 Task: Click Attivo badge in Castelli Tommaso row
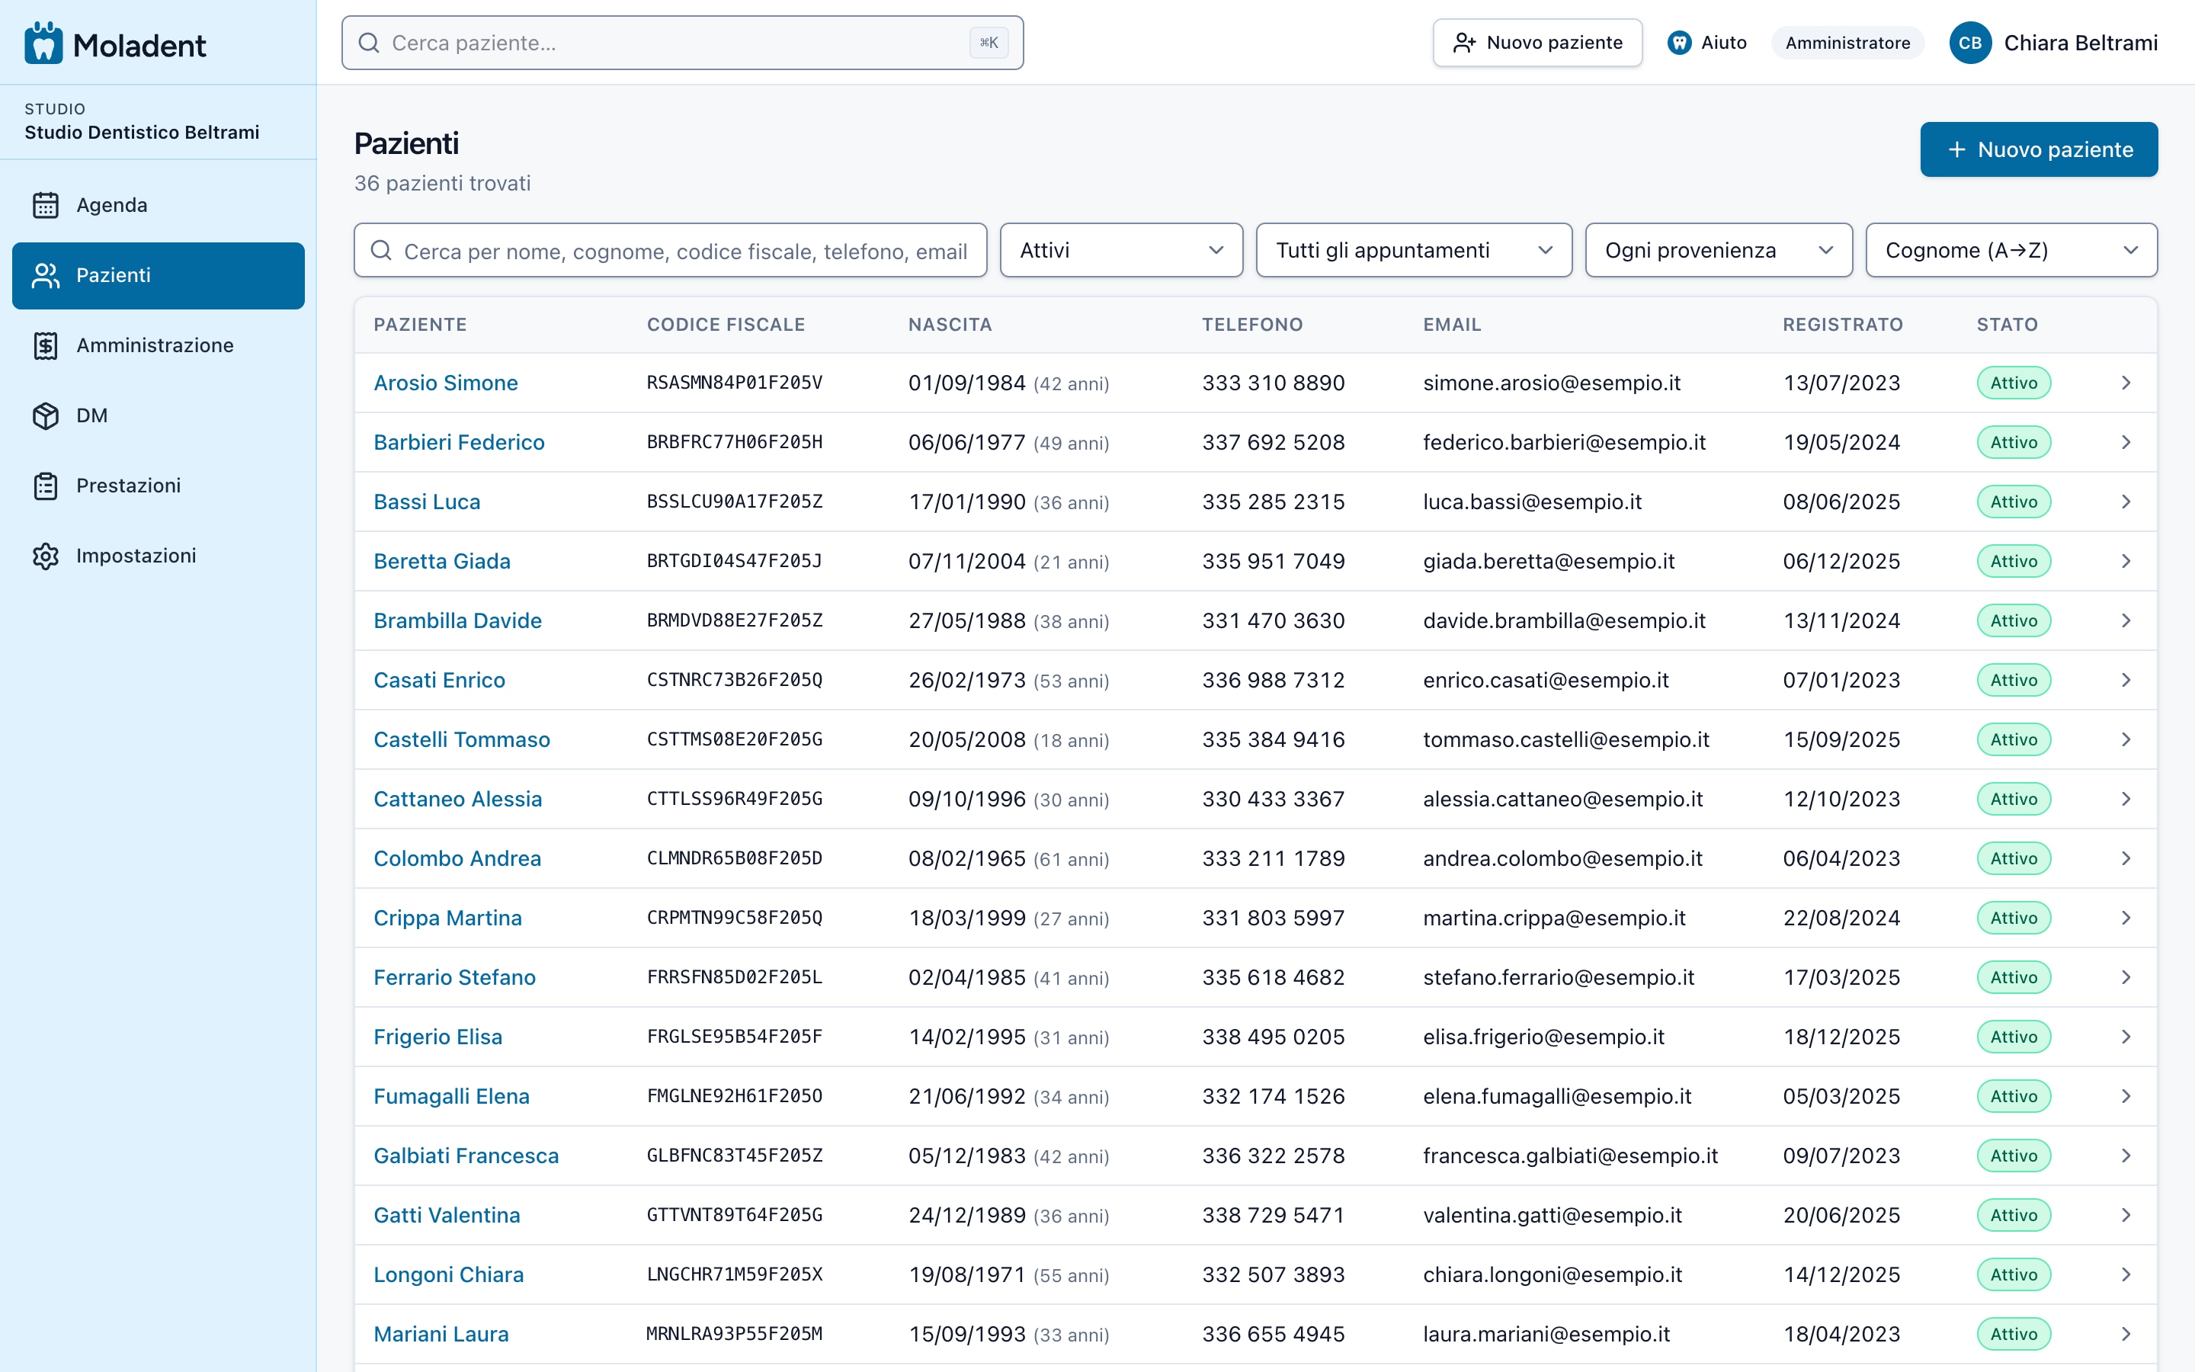2014,739
